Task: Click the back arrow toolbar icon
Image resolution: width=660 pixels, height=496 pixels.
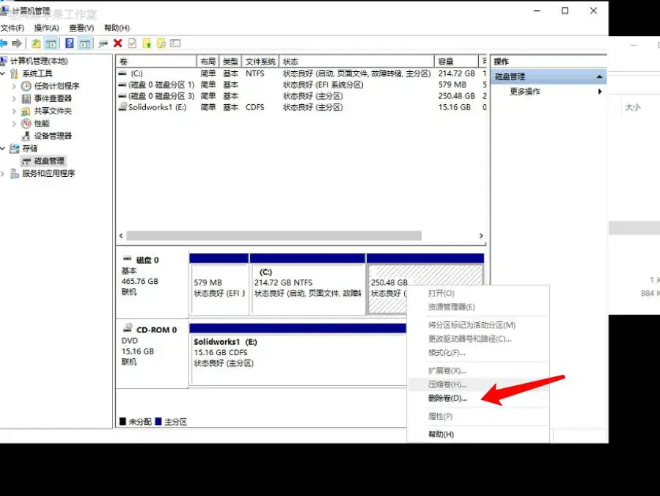Action: [x=4, y=43]
